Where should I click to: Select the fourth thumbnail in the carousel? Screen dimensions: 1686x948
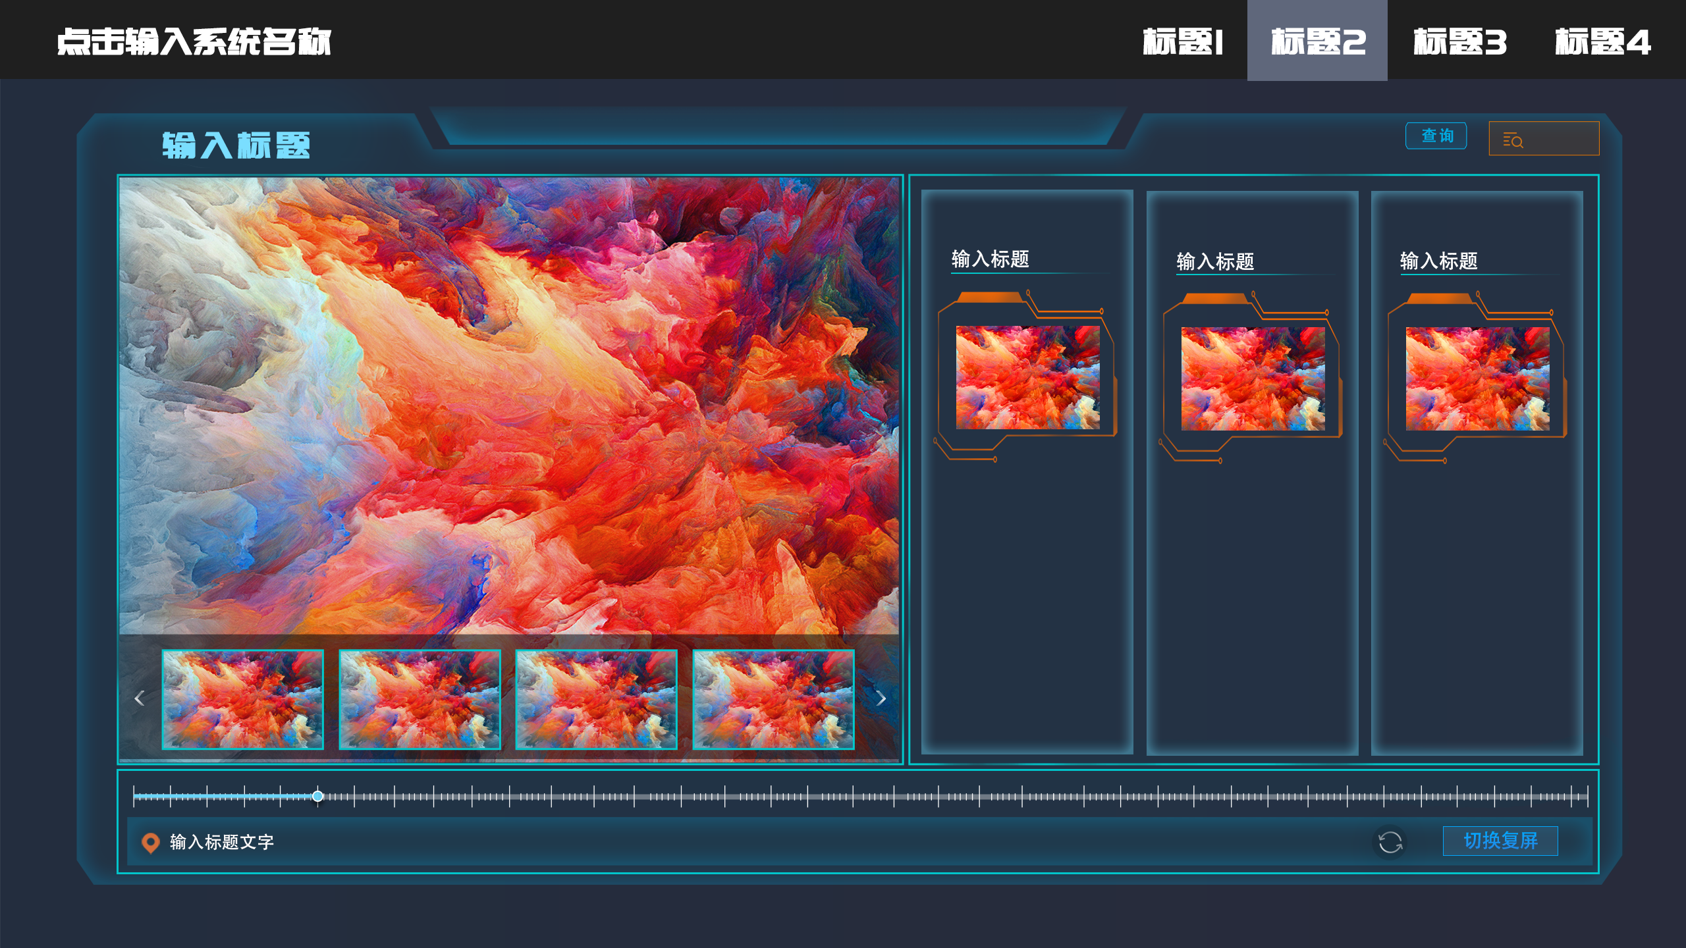pos(773,699)
